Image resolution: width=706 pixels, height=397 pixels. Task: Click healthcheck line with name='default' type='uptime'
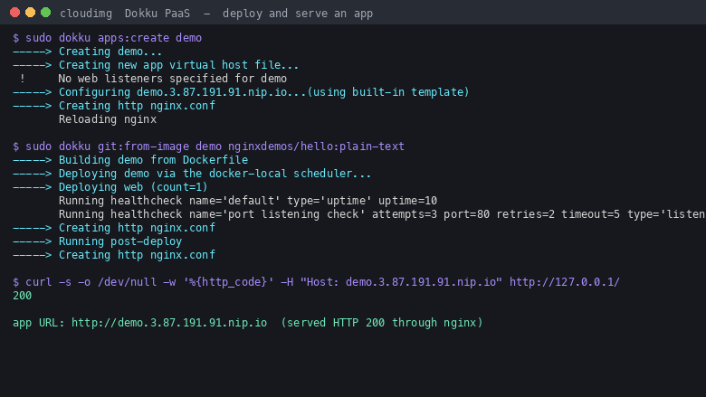[x=248, y=201]
